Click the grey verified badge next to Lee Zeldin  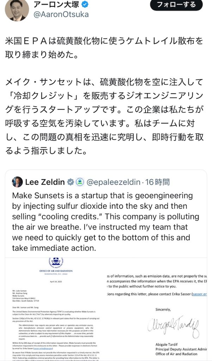click(x=70, y=182)
